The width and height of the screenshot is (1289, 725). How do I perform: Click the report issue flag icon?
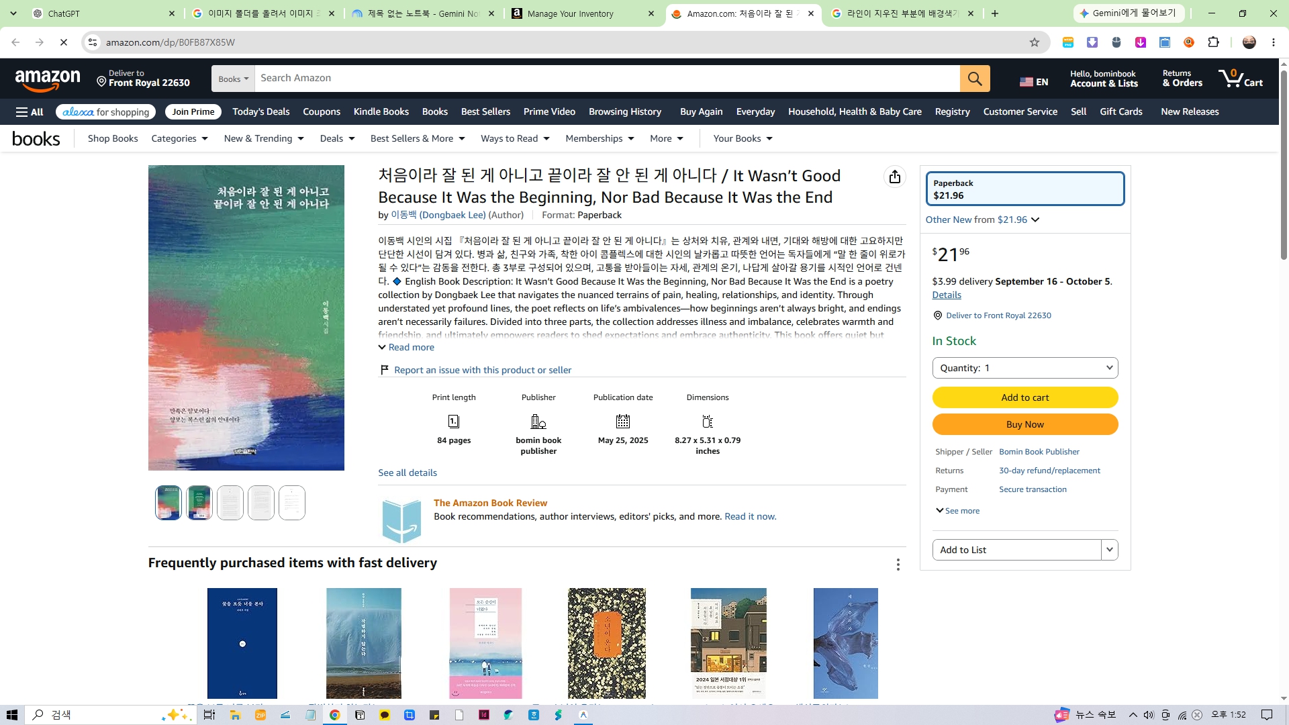tap(385, 370)
